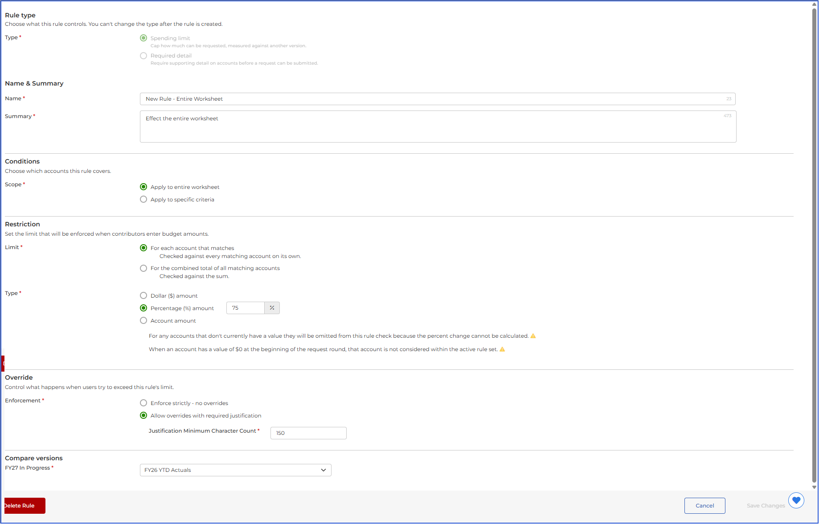Click the Name field 'New Rule - Entire Worksheet'
Viewport: 819px width, 524px height.
click(x=438, y=99)
